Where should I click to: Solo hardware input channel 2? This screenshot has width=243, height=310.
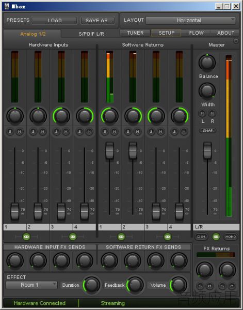(x=33, y=131)
